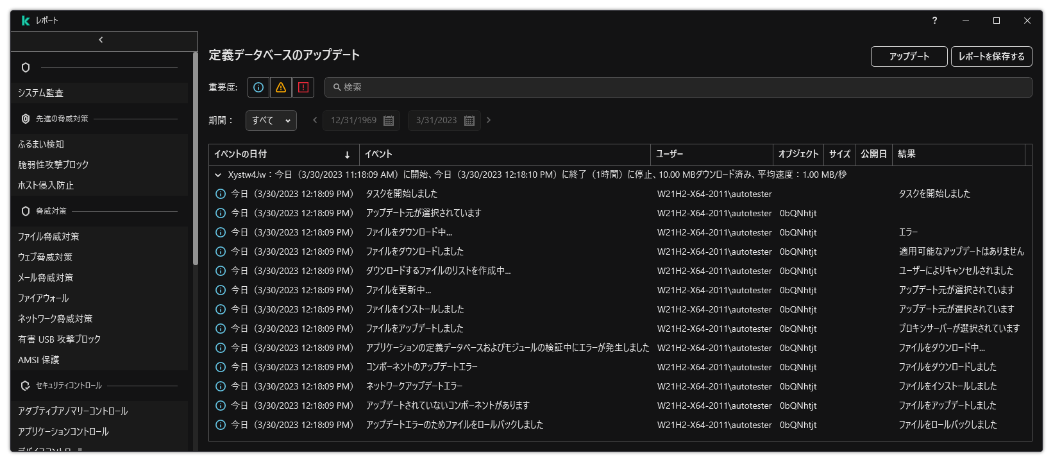Open the end date calendar icon

(469, 121)
